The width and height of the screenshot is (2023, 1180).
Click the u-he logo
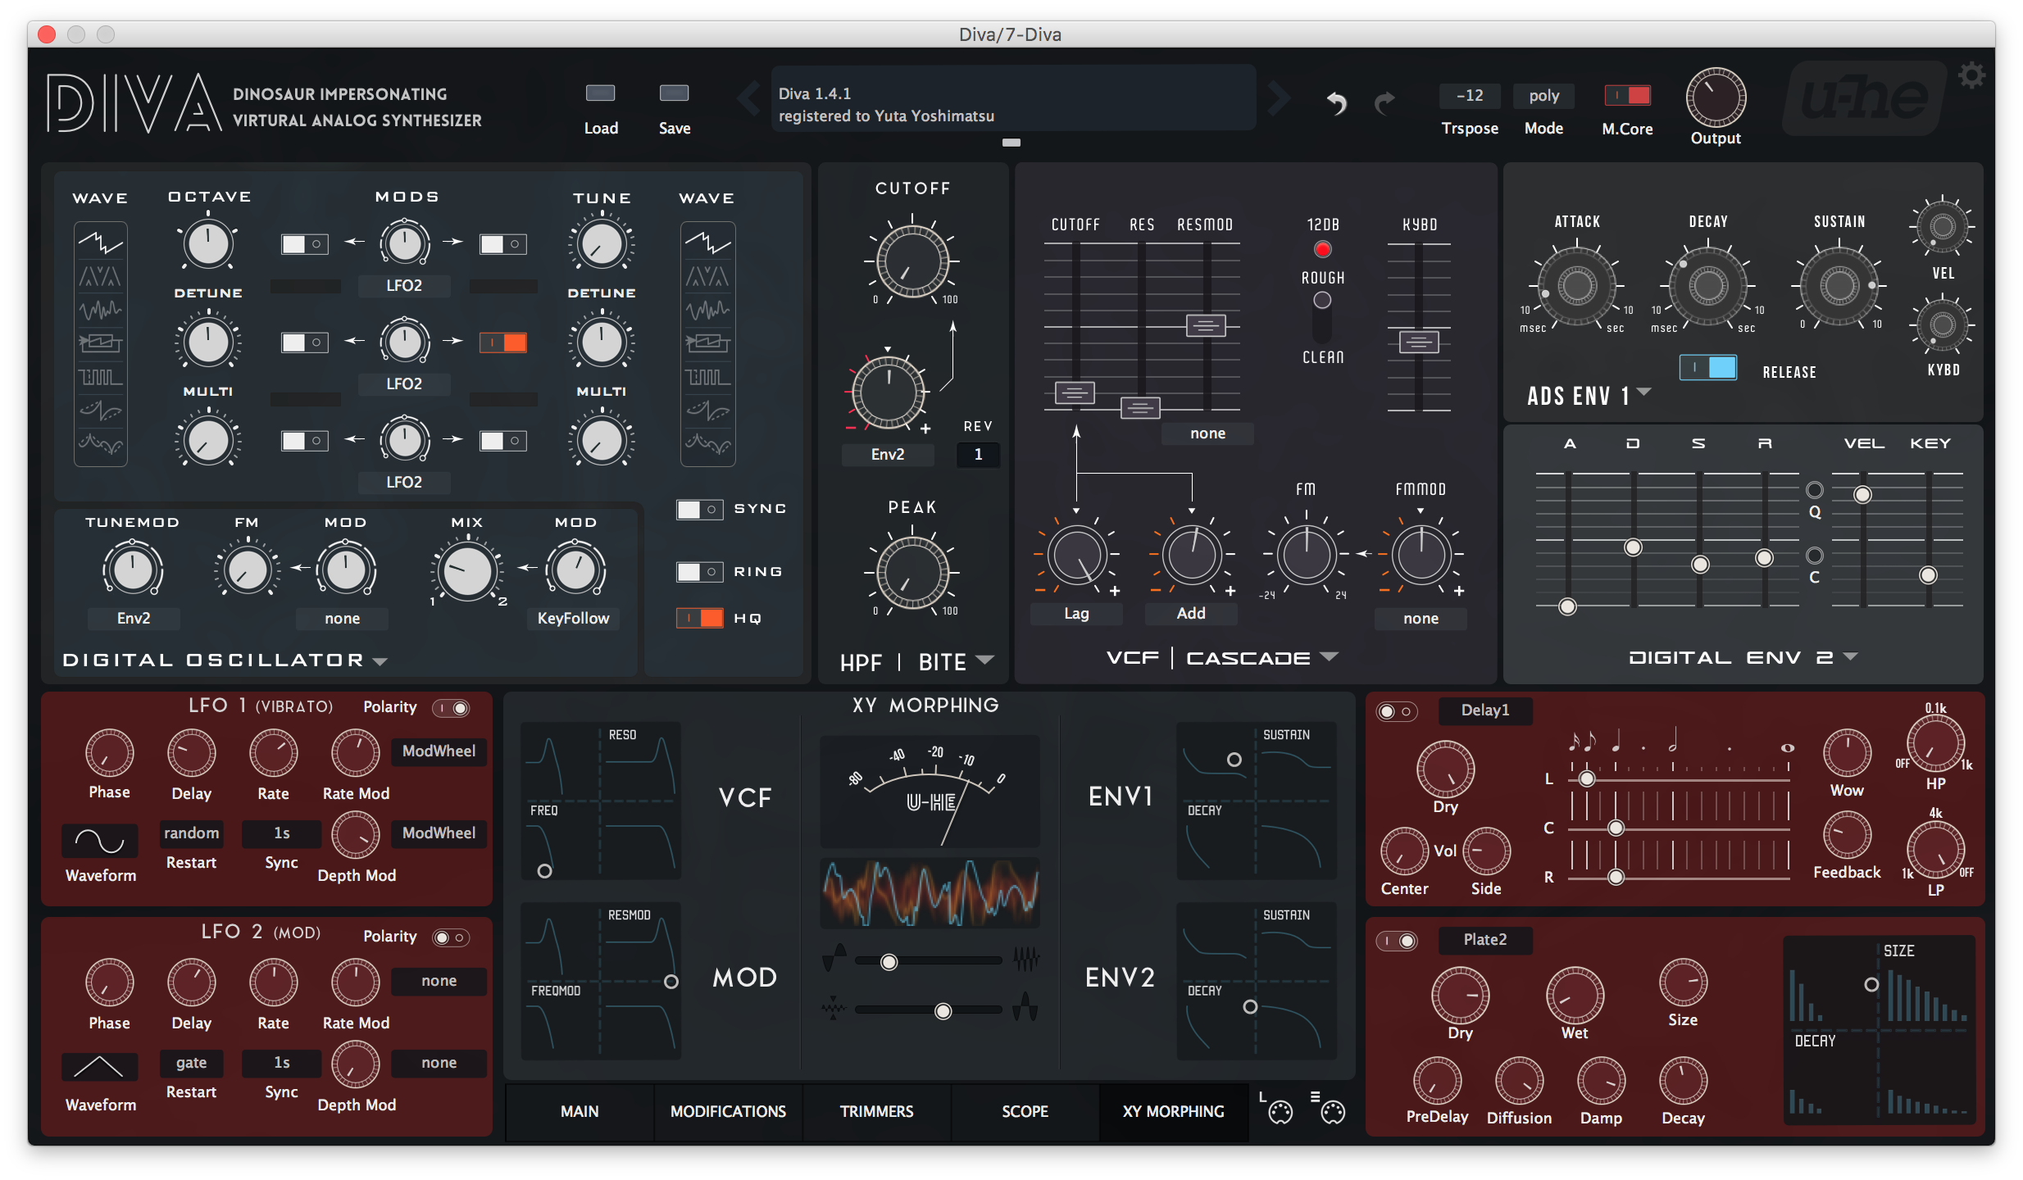click(1865, 99)
